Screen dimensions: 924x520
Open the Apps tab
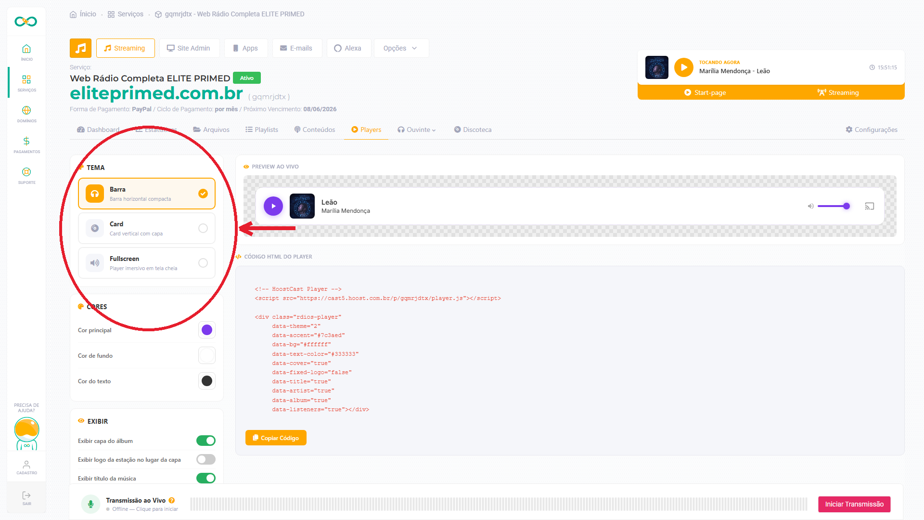(x=246, y=48)
